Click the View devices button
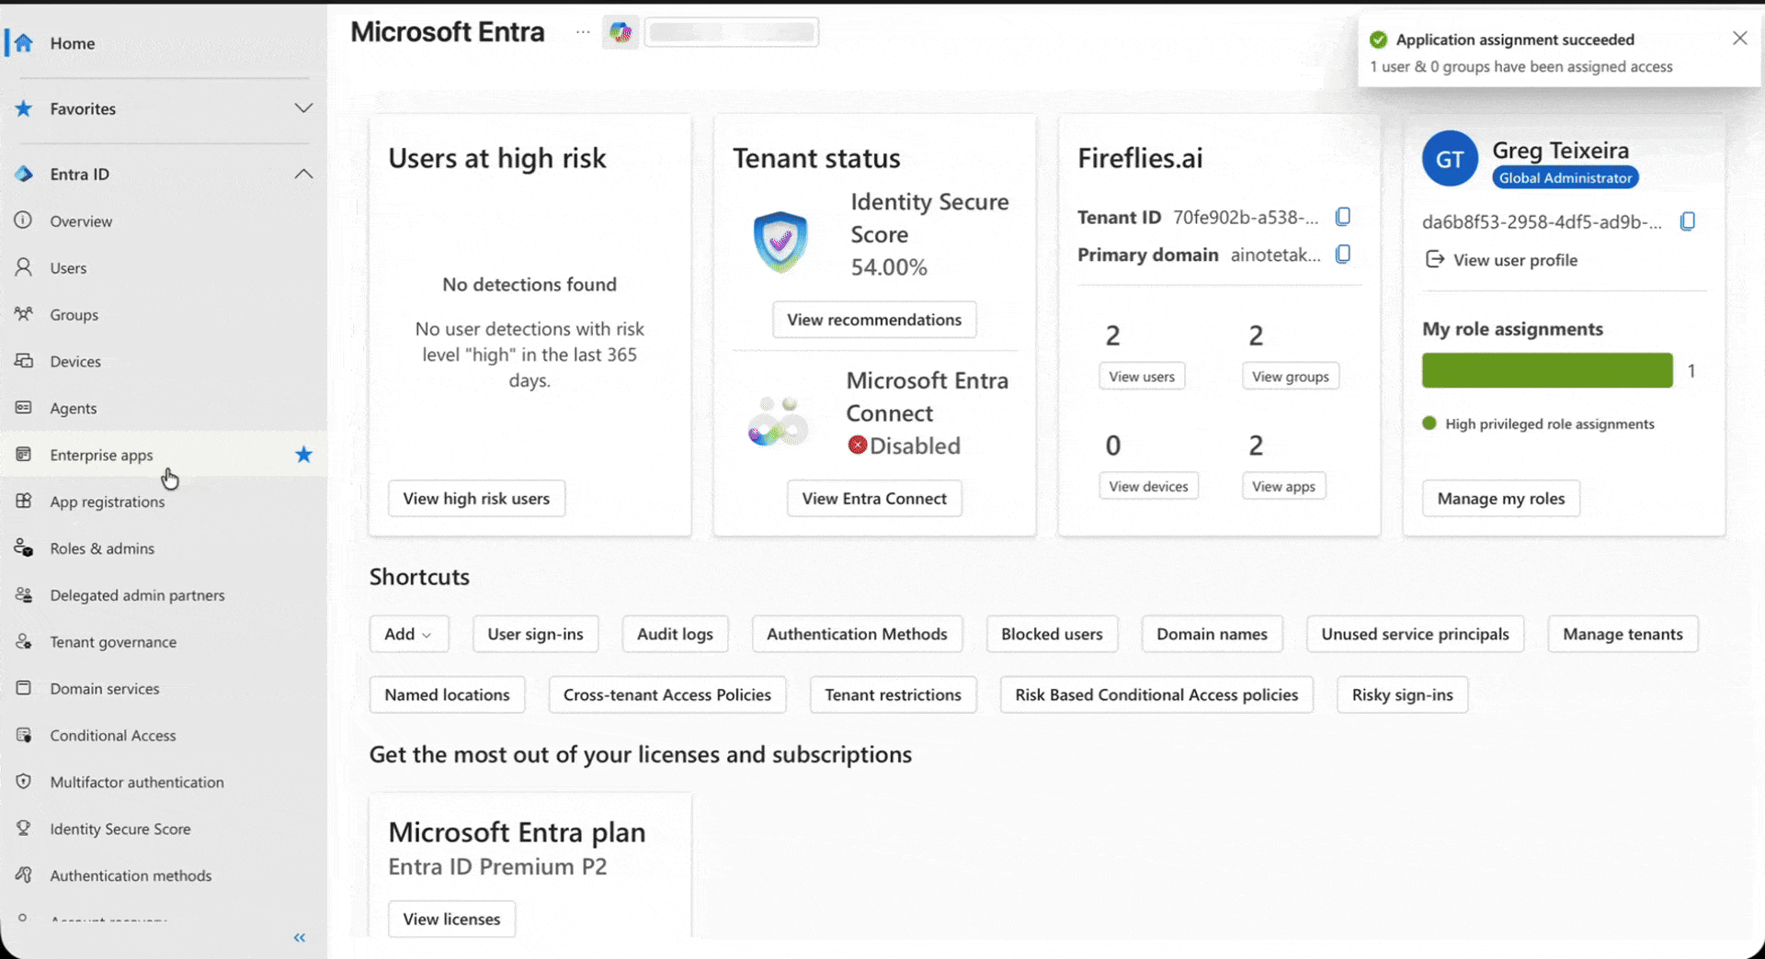Screen dimensions: 1765x959 (x=1148, y=486)
